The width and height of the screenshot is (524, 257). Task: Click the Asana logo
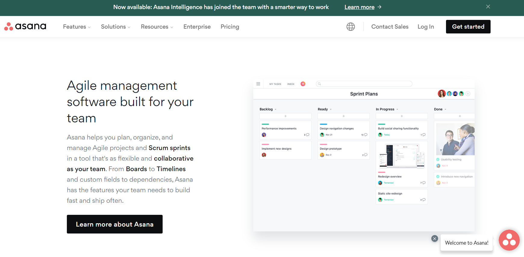click(x=25, y=27)
